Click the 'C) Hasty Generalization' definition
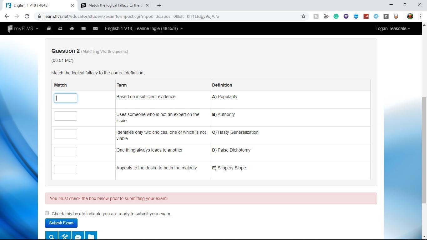This screenshot has width=427, height=240. pyautogui.click(x=235, y=132)
